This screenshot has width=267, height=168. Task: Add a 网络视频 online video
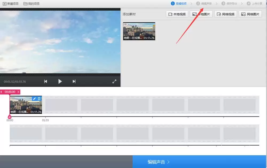(x=225, y=14)
